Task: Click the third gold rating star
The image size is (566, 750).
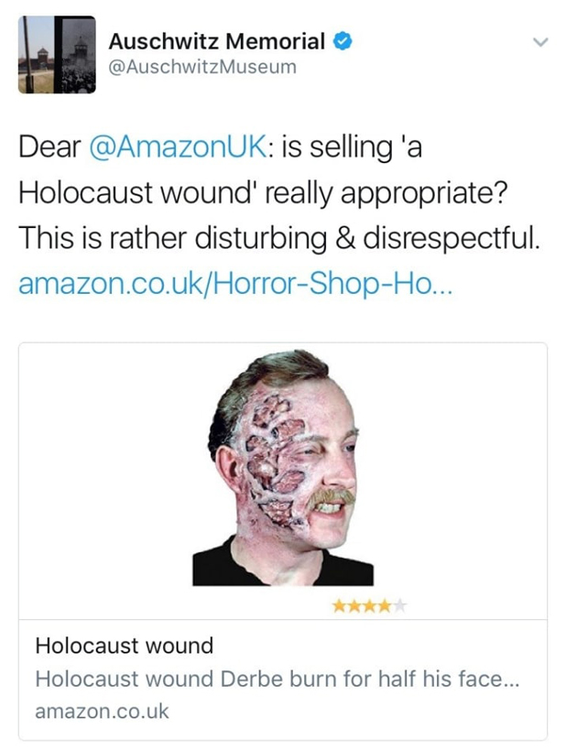Action: click(369, 607)
